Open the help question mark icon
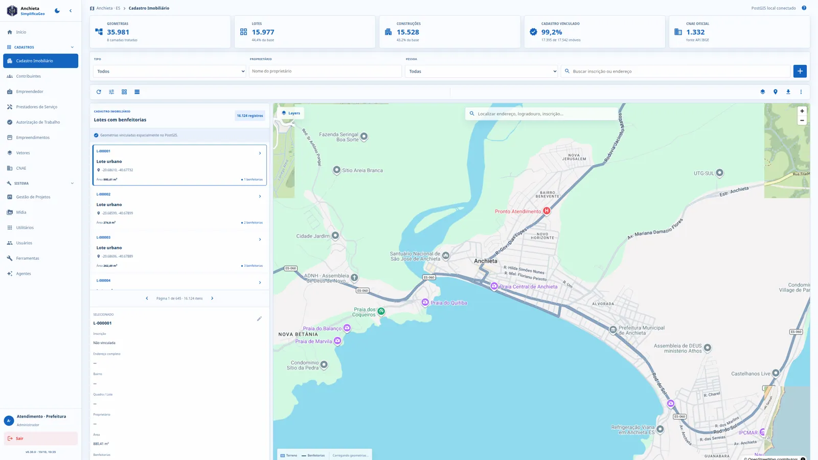This screenshot has width=818, height=460. click(x=804, y=8)
